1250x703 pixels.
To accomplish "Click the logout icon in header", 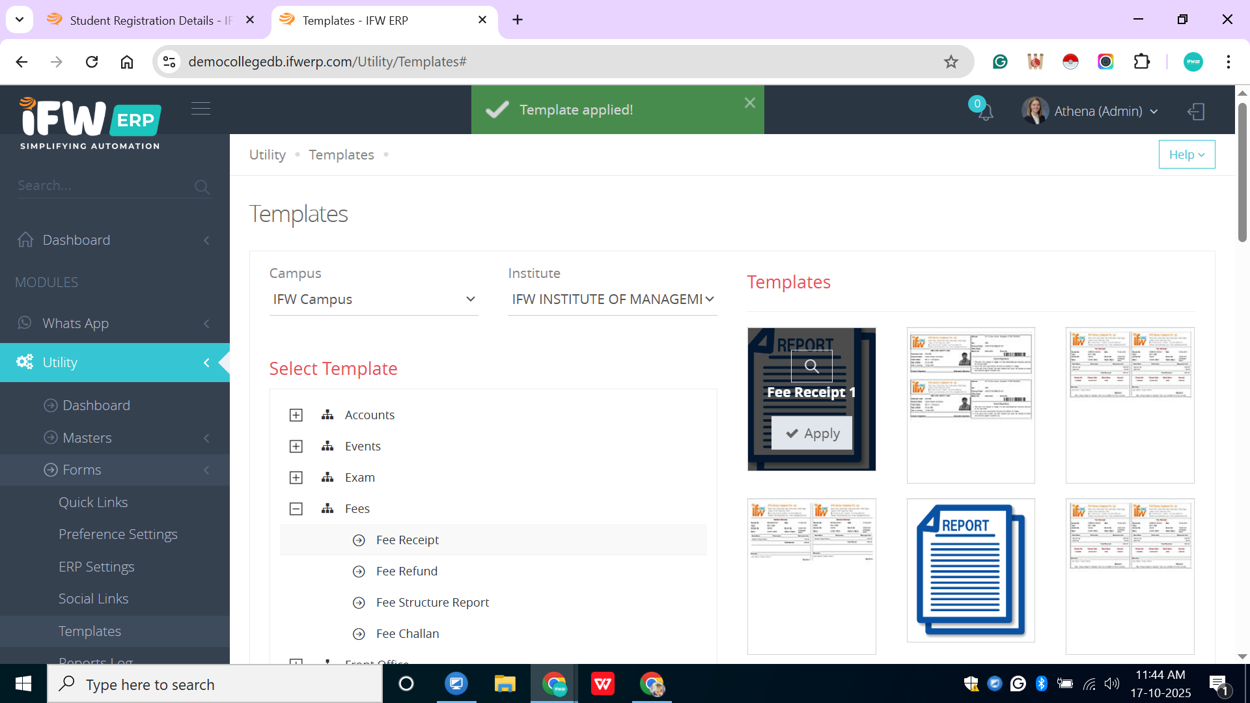I will [1196, 111].
